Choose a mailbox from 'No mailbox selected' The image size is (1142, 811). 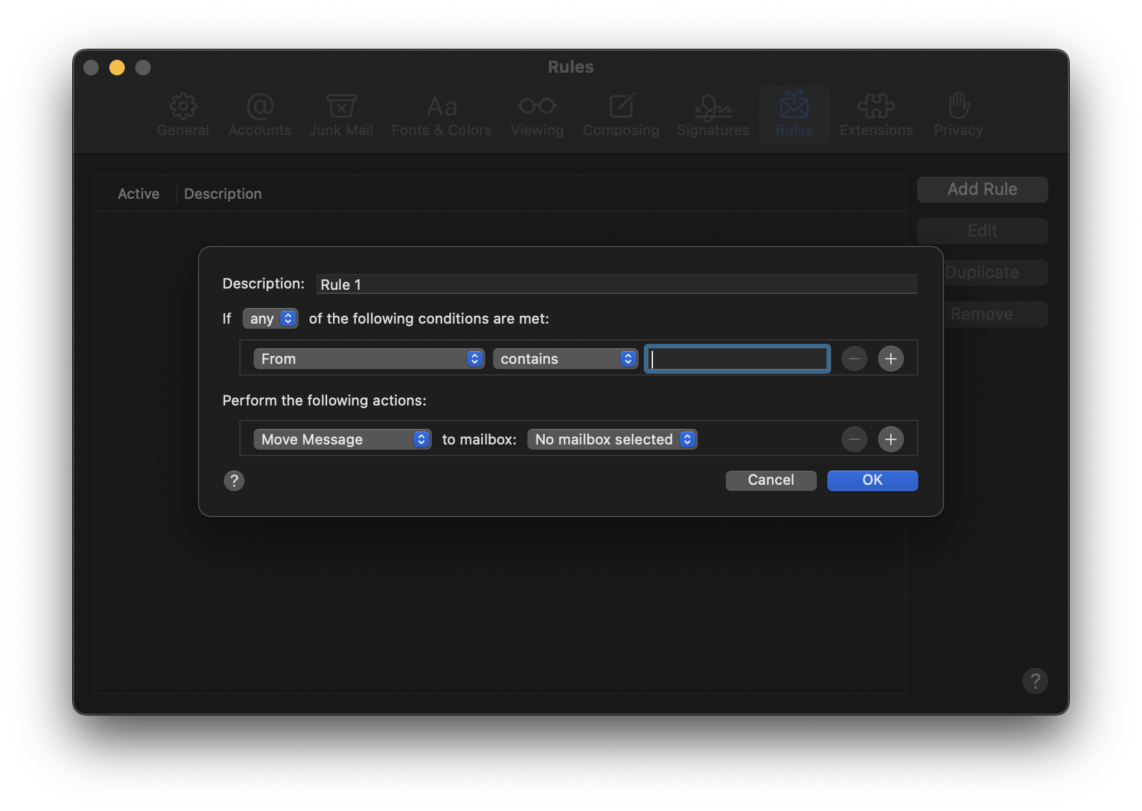(x=611, y=439)
